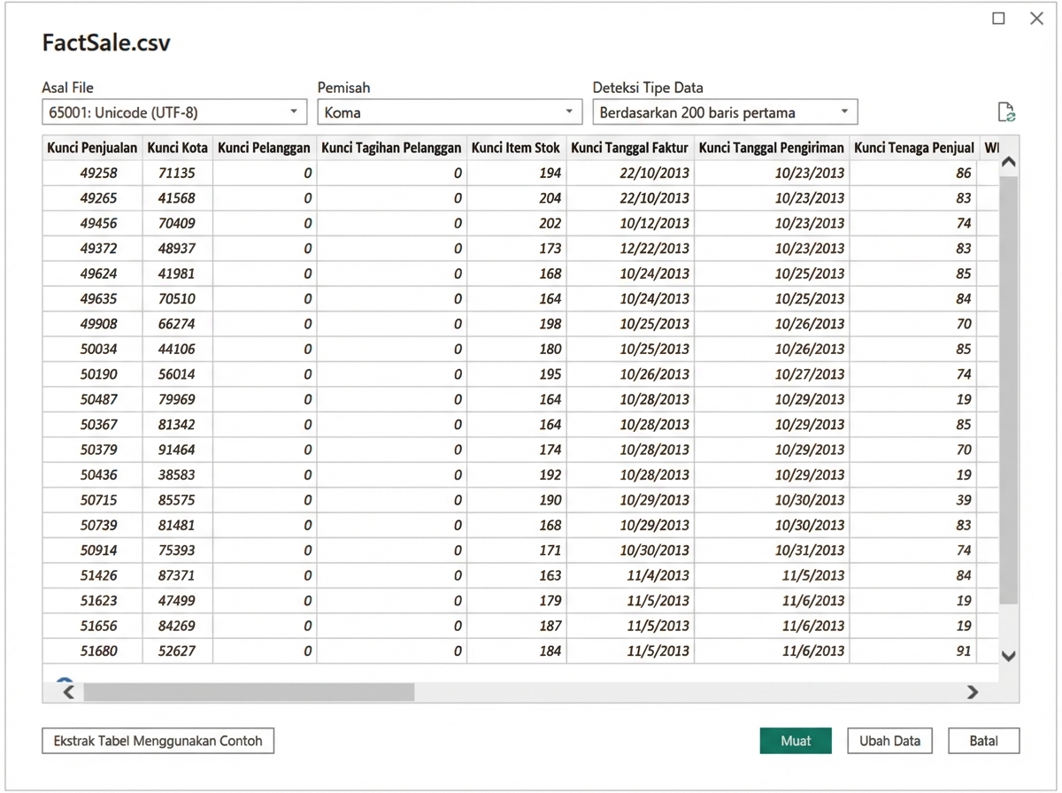
Task: Select the Kunci Item Stok column header
Action: 516,147
